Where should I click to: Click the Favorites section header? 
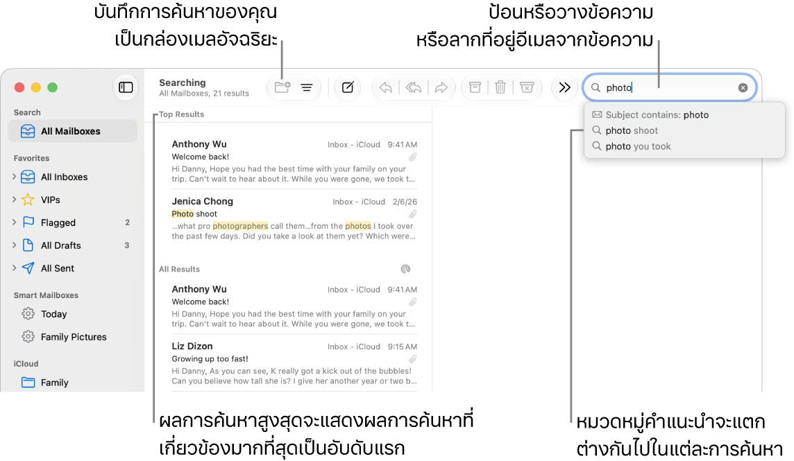pos(31,158)
